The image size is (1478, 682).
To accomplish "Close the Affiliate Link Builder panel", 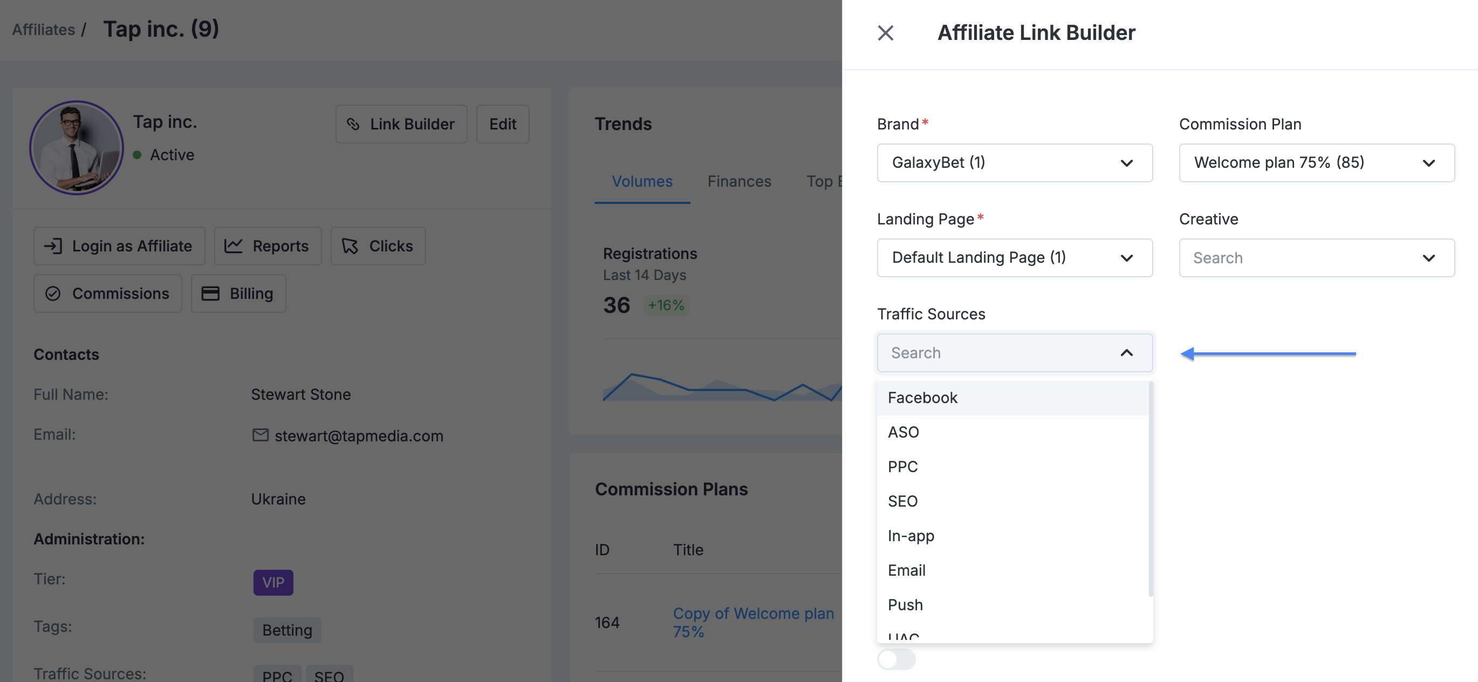I will coord(885,33).
